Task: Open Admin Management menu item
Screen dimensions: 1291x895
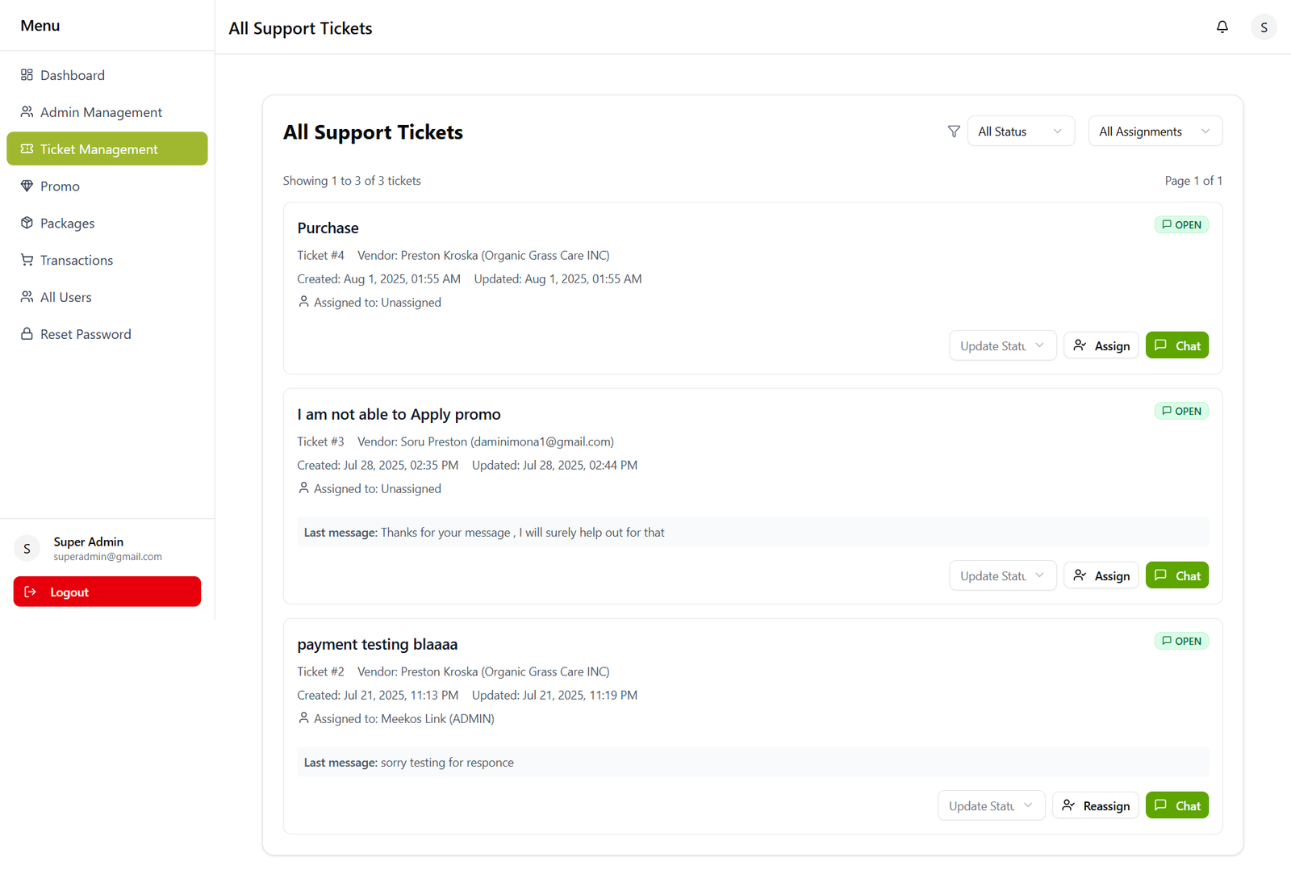Action: tap(101, 112)
